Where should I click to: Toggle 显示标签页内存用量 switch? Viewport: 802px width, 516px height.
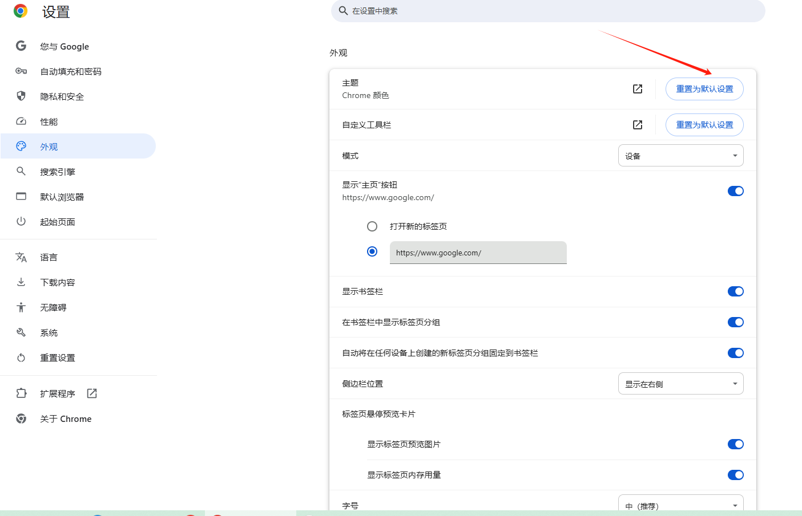[x=735, y=475]
